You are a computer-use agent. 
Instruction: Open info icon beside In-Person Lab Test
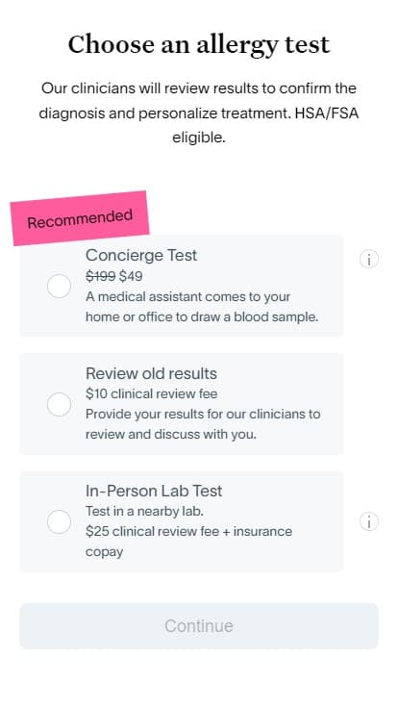(x=368, y=521)
